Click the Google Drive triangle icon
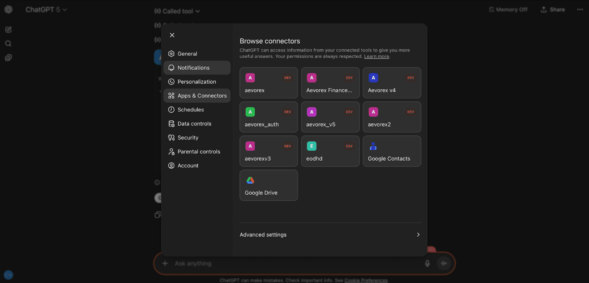This screenshot has width=589, height=283. 250,180
